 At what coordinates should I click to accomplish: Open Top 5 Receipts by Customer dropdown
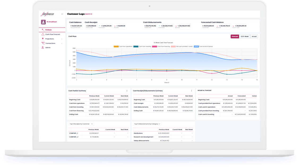81,124
